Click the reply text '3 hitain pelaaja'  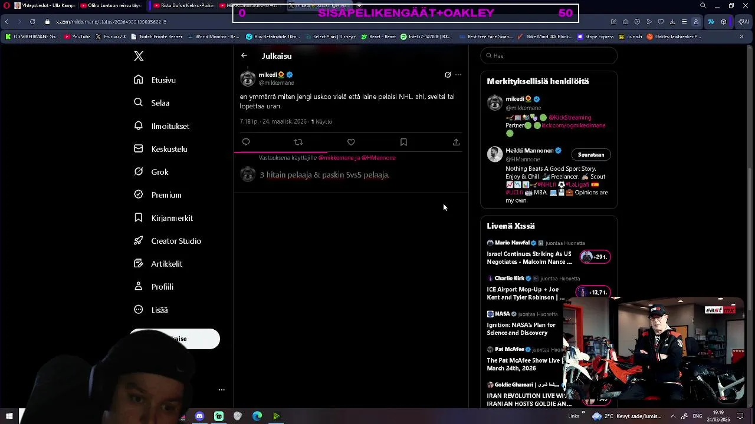point(324,175)
